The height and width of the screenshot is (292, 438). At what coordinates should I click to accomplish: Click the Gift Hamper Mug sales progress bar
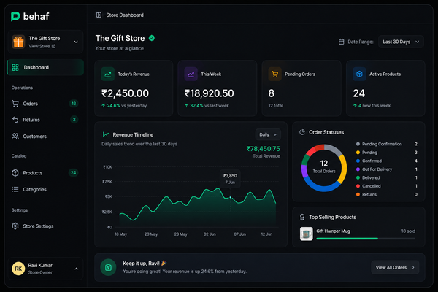coord(366,239)
